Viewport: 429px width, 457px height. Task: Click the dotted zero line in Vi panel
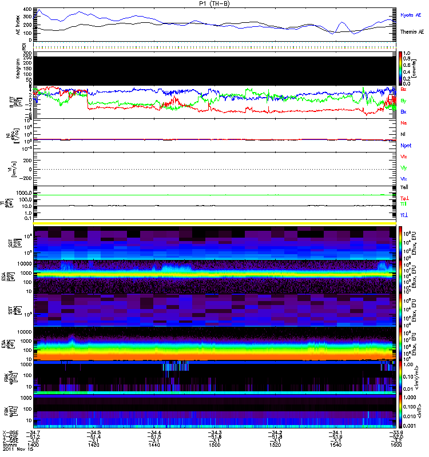pyautogui.click(x=214, y=169)
